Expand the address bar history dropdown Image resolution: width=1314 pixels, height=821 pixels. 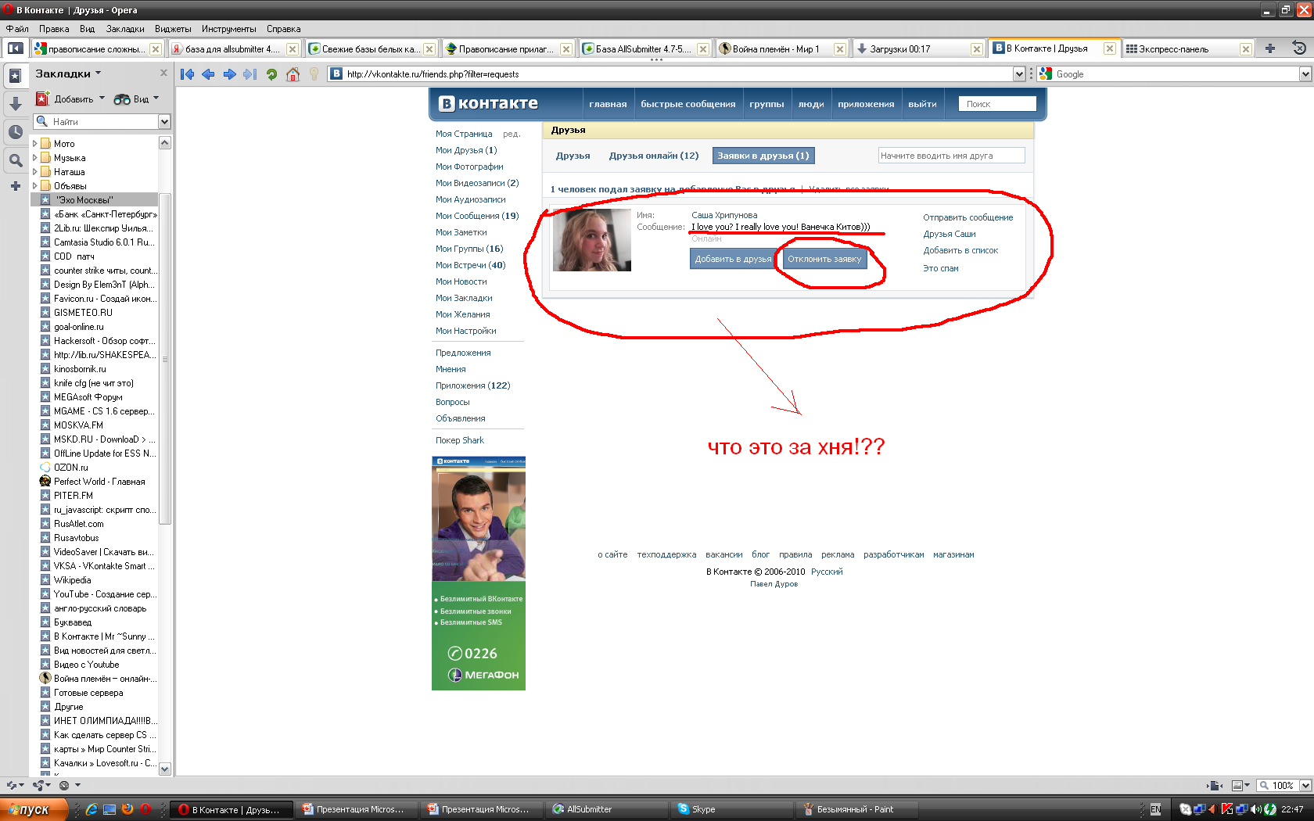[x=1018, y=74]
